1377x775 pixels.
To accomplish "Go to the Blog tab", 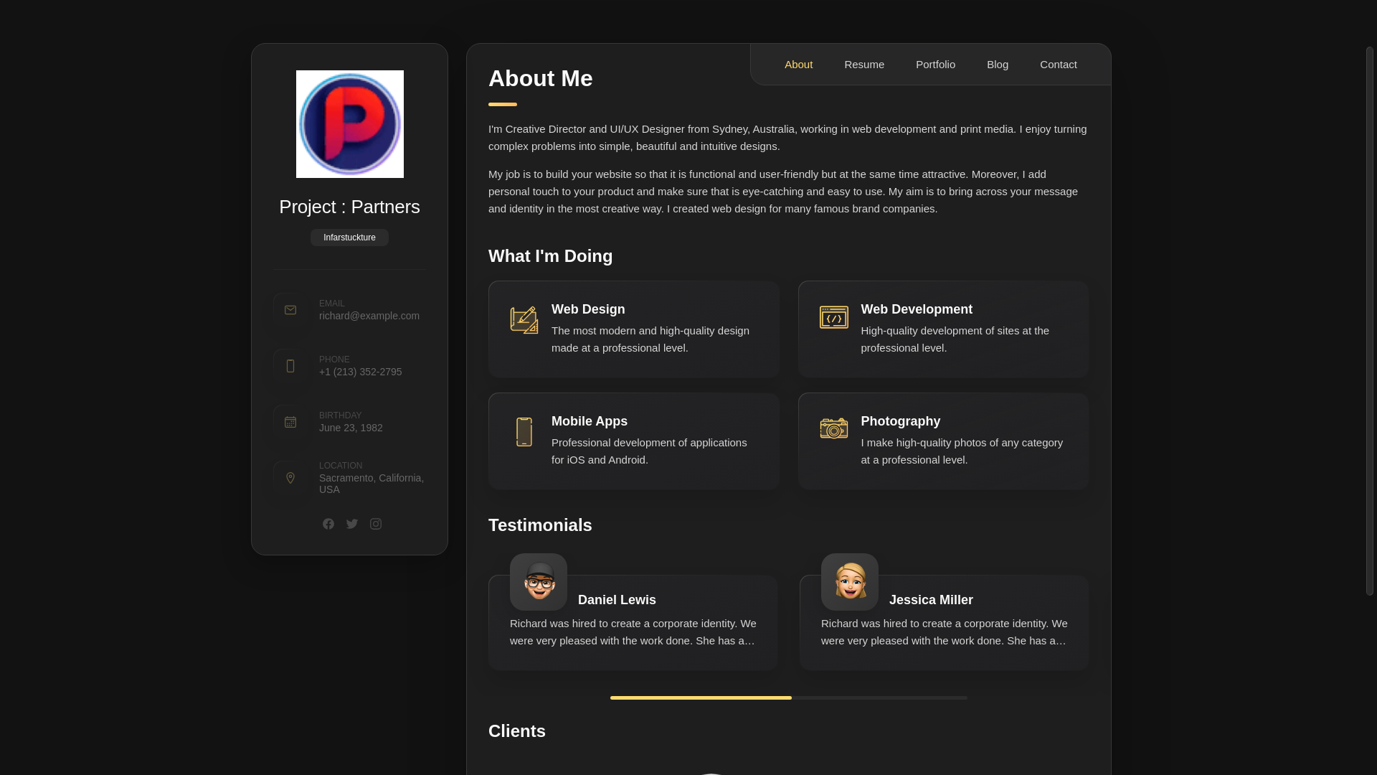I will pos(998,65).
